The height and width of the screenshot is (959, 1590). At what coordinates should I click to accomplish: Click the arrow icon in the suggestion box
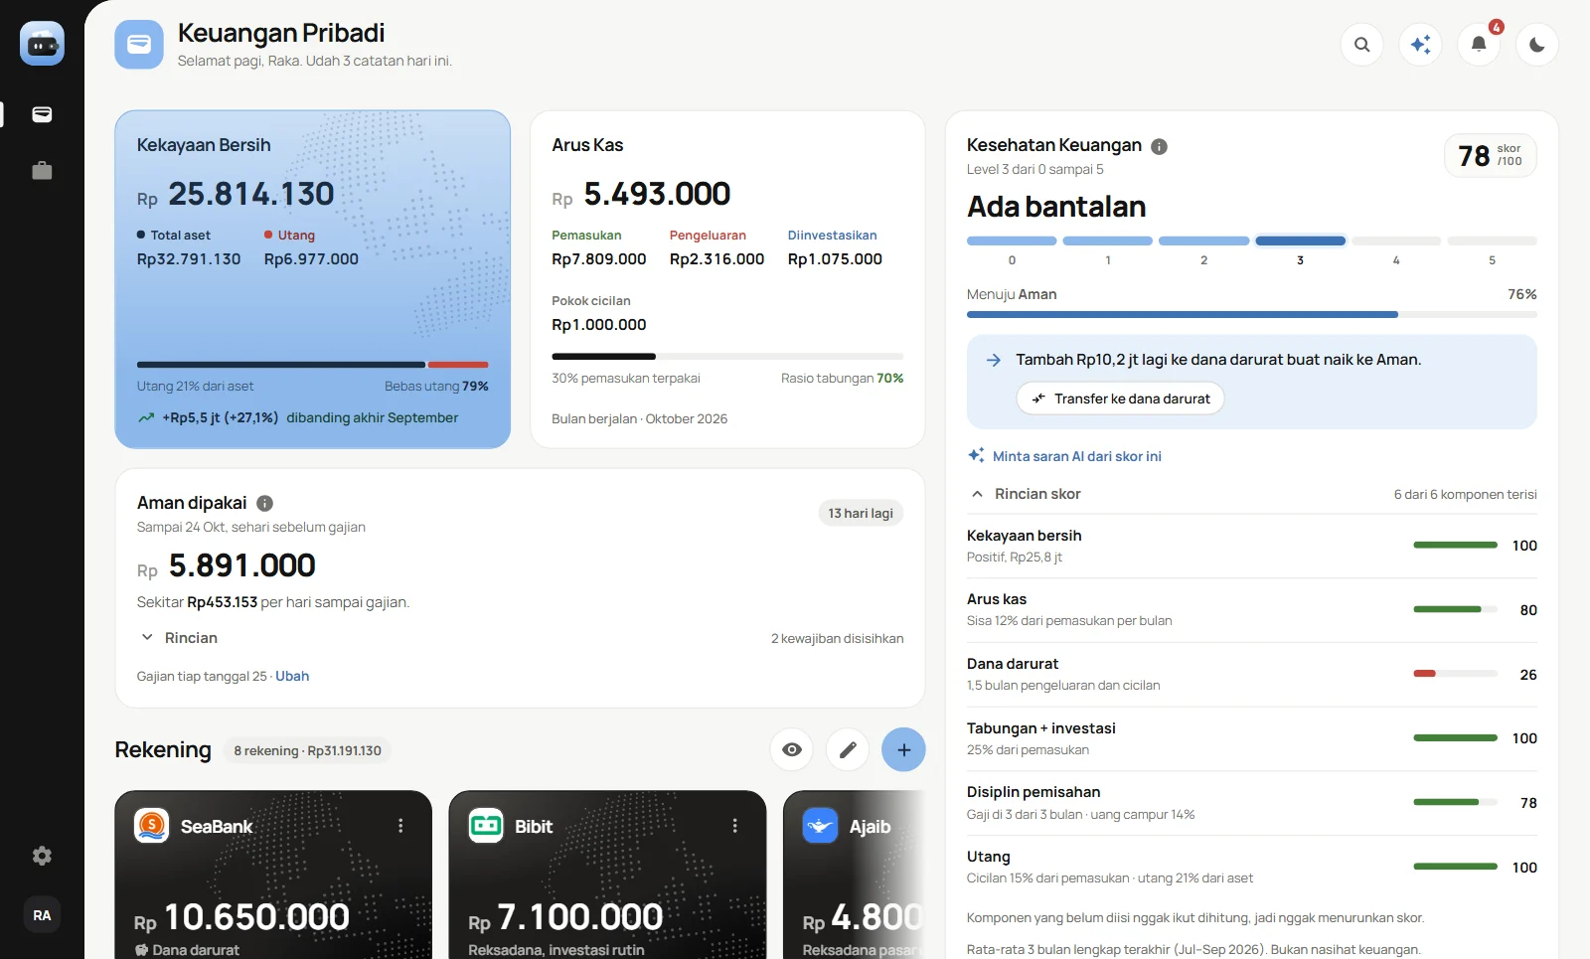[993, 360]
